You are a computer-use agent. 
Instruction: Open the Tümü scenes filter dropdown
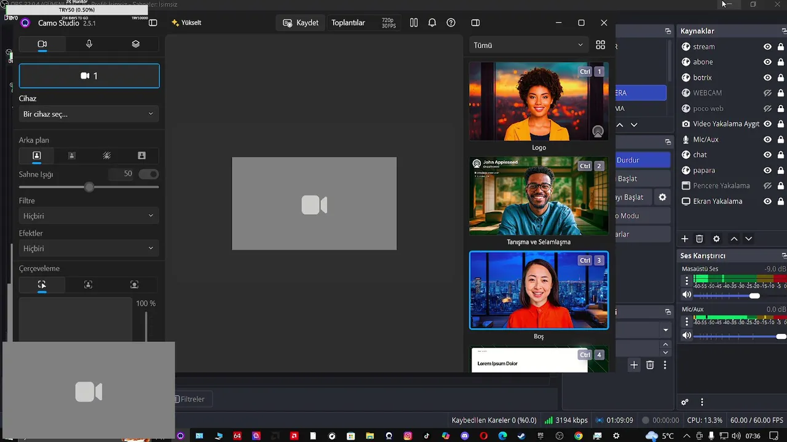coord(528,45)
